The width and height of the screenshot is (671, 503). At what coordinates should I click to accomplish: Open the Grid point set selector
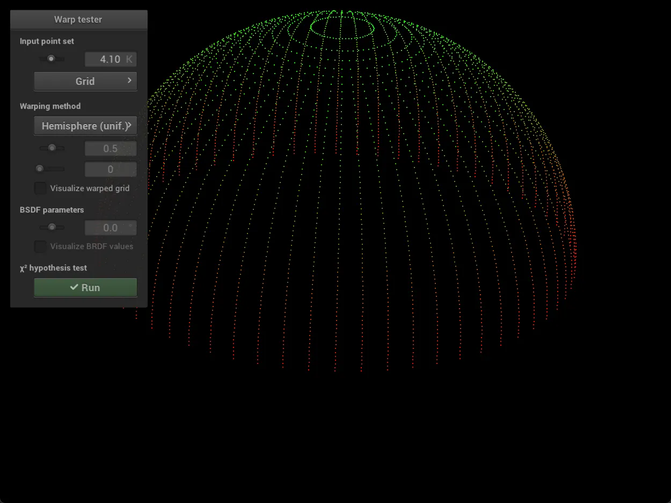[85, 81]
